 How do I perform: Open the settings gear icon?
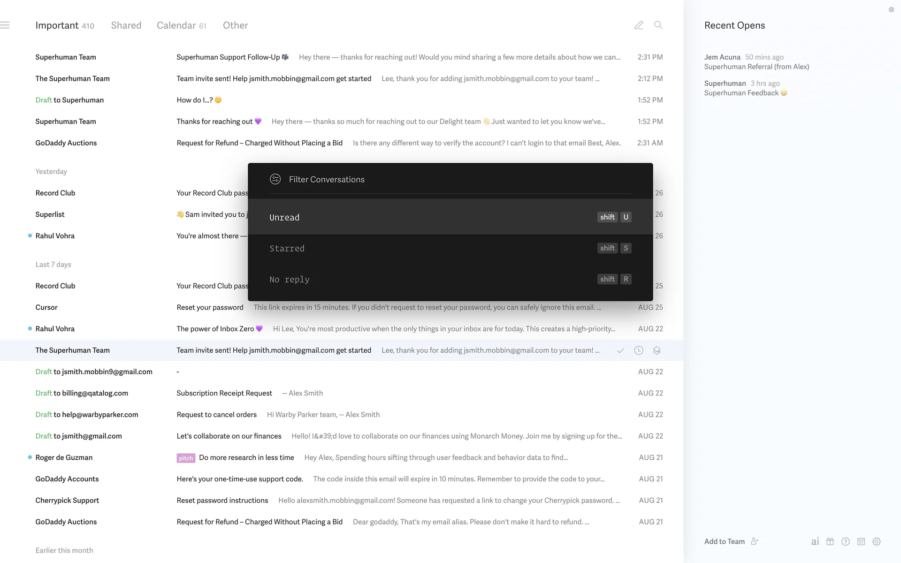877,541
